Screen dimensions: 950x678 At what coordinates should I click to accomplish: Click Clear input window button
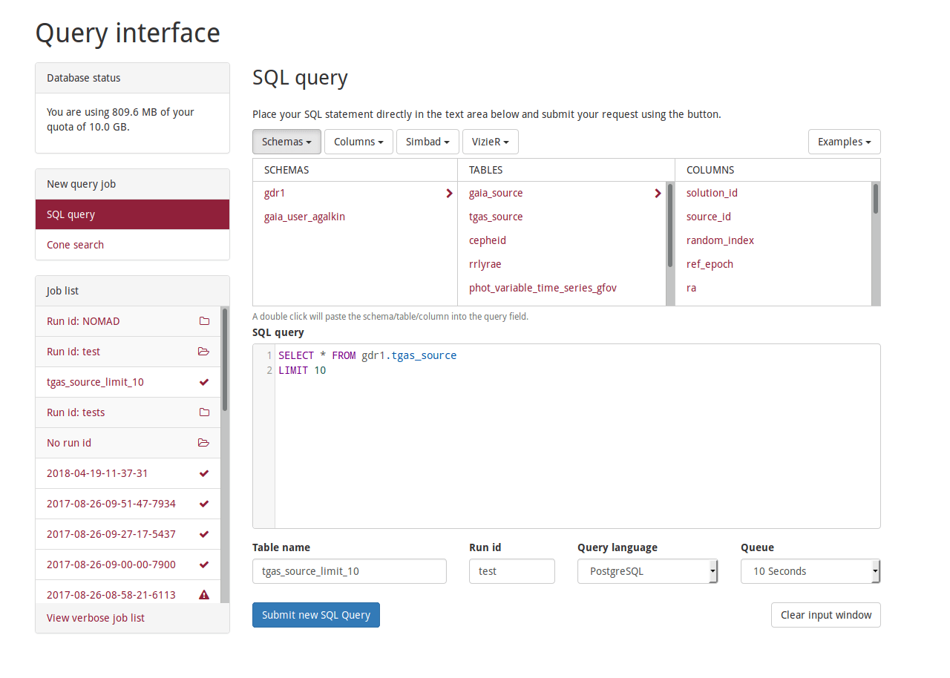(x=825, y=615)
